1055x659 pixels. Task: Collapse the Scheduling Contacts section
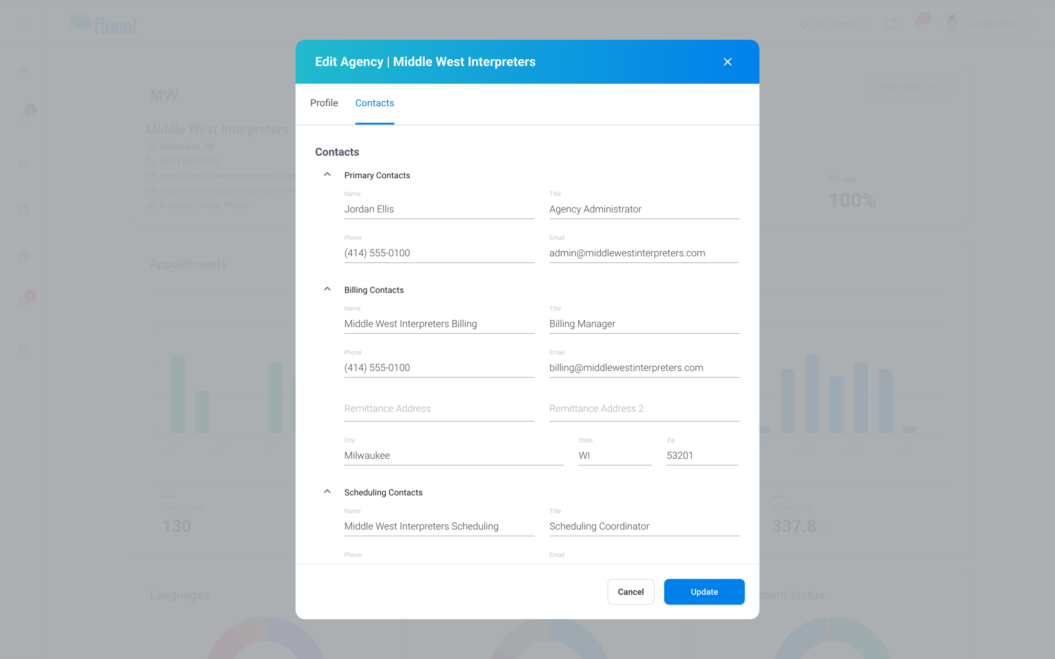pos(327,492)
